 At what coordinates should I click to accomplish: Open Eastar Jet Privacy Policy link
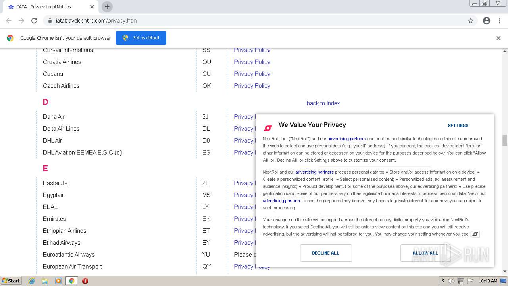tap(245, 183)
